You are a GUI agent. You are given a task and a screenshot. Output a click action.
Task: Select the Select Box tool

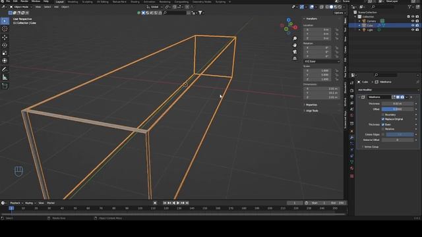[x=5, y=20]
